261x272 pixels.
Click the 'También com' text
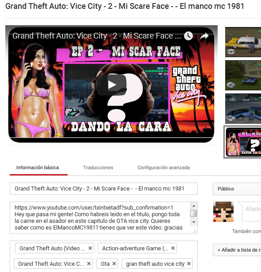point(247,231)
